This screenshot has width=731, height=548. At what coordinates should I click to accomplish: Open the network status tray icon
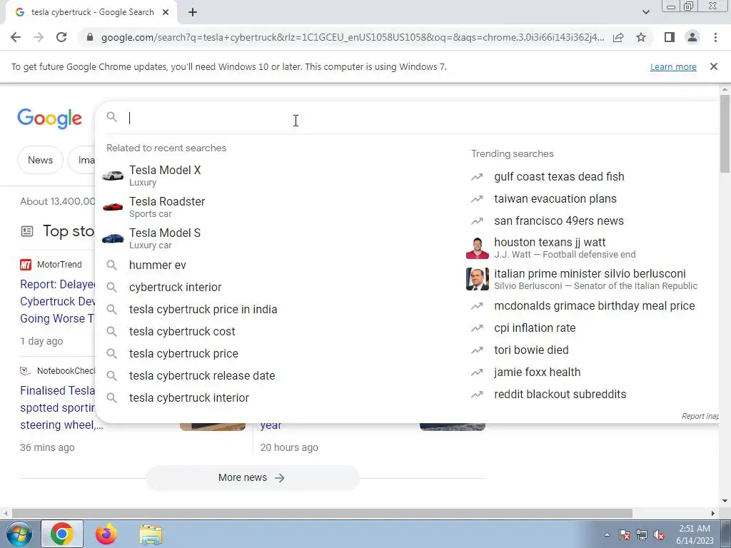pyautogui.click(x=642, y=535)
